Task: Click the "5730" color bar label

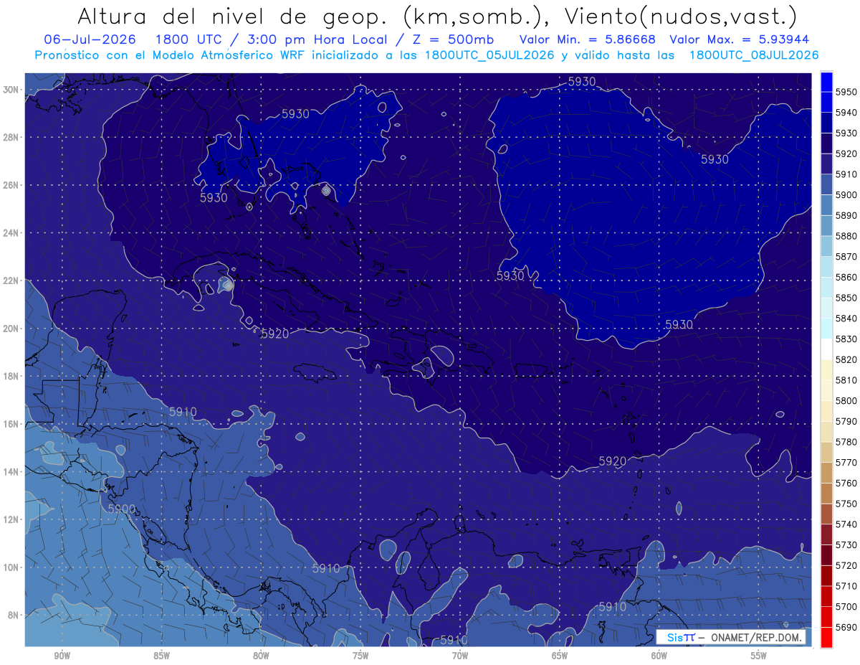Action: (x=846, y=544)
